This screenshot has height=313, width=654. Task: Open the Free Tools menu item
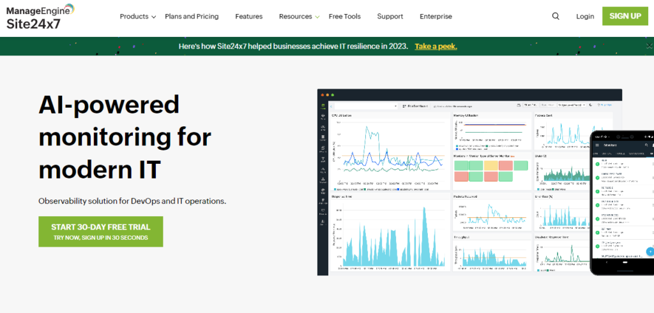point(344,17)
